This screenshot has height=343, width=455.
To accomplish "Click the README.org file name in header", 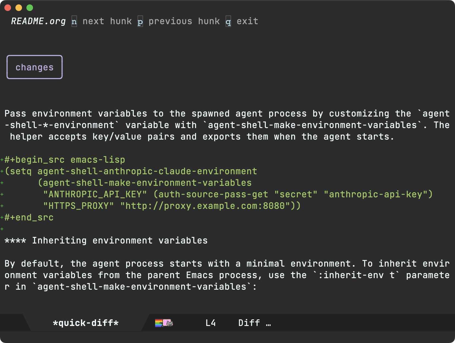I will pos(38,21).
